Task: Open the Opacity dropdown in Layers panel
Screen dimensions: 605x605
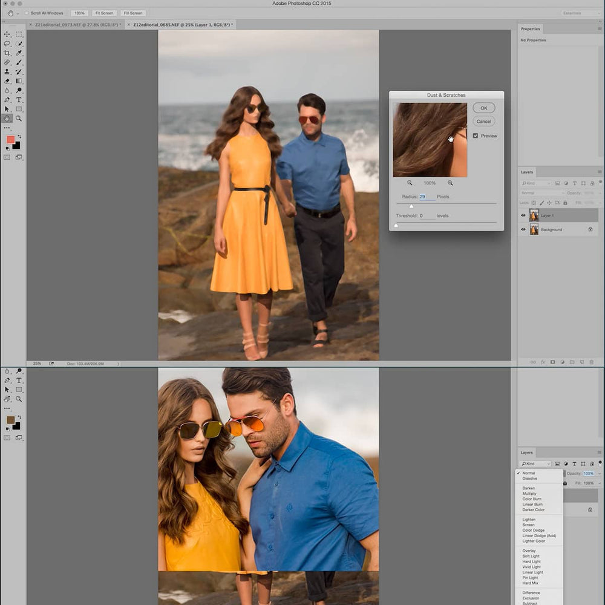Action: pyautogui.click(x=600, y=193)
